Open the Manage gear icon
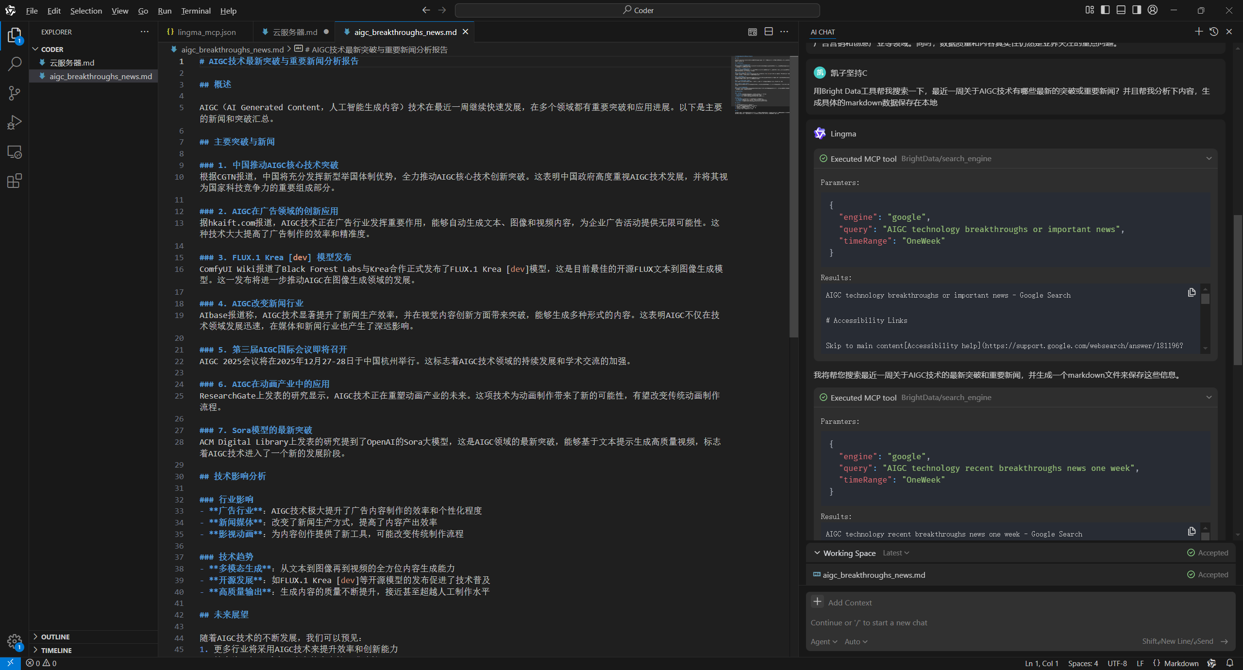1243x670 pixels. [x=15, y=642]
